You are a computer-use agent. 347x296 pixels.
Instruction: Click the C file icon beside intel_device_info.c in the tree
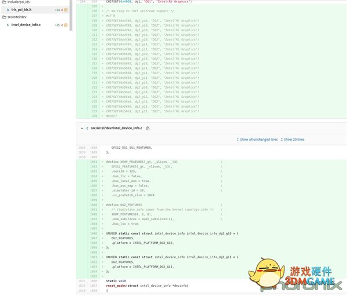pos(8,25)
